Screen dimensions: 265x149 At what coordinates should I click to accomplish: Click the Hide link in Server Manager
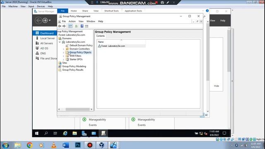click(216, 86)
